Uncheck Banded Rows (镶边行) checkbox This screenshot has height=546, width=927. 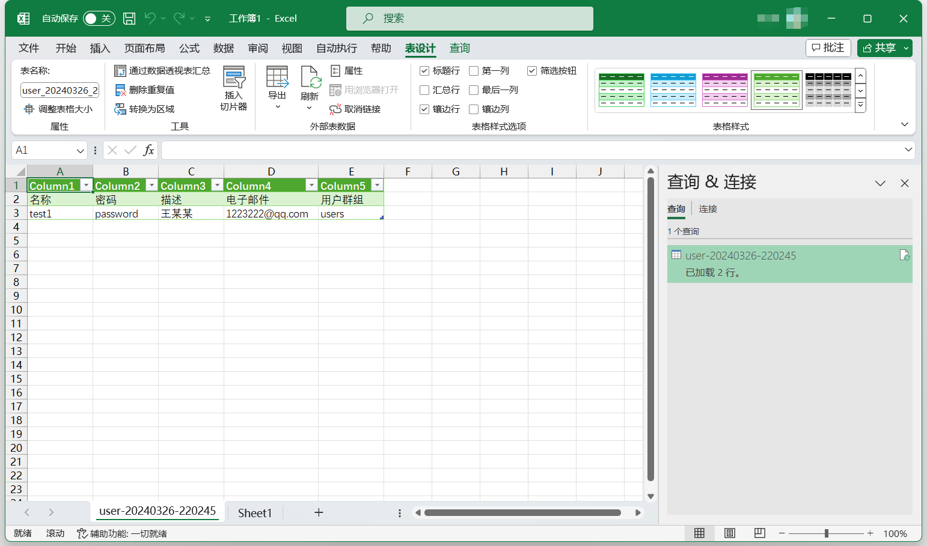(424, 109)
